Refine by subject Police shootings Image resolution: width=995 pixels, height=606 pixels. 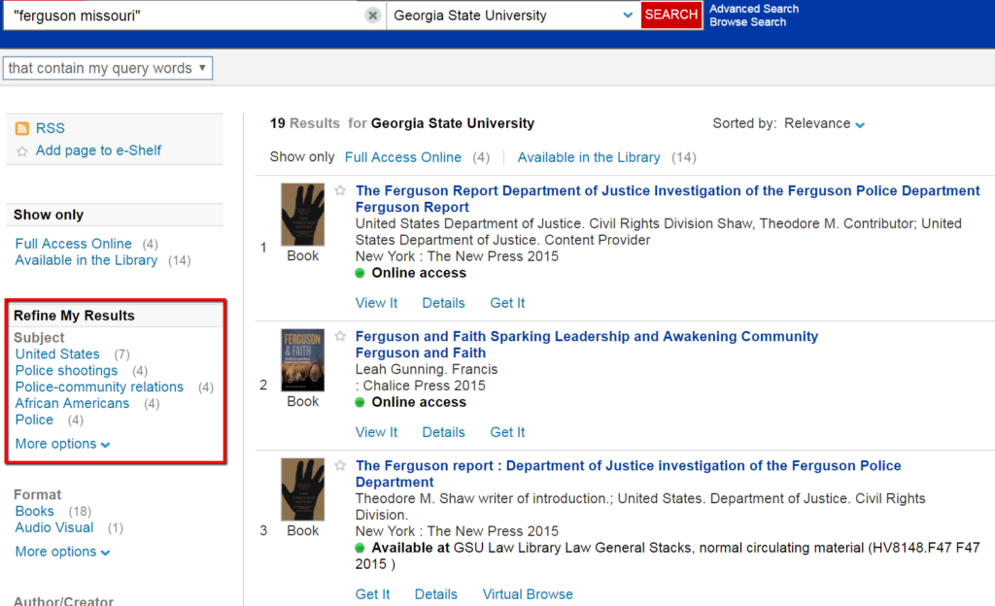point(66,370)
